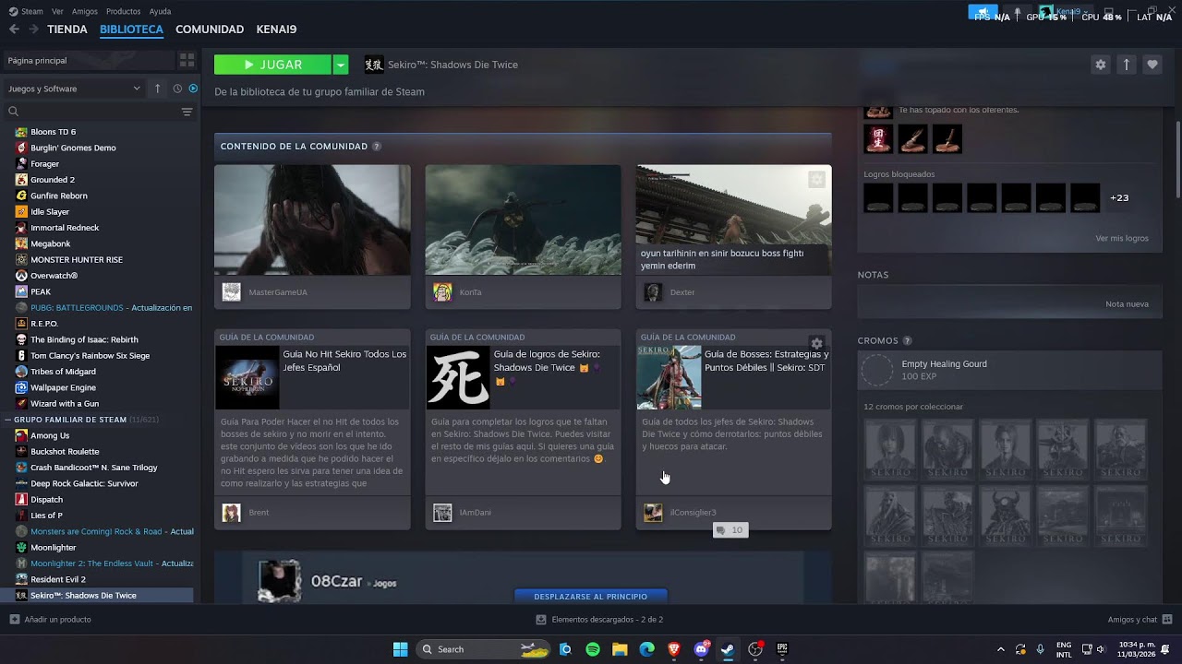
Task: Open Wallpaper Engine in library list
Action: [63, 387]
